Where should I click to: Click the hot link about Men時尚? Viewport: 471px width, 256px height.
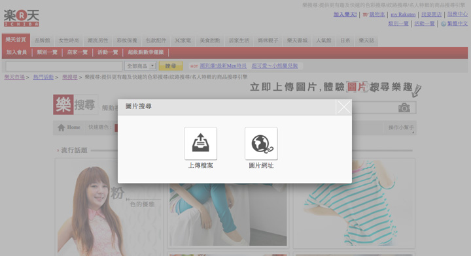coord(223,66)
